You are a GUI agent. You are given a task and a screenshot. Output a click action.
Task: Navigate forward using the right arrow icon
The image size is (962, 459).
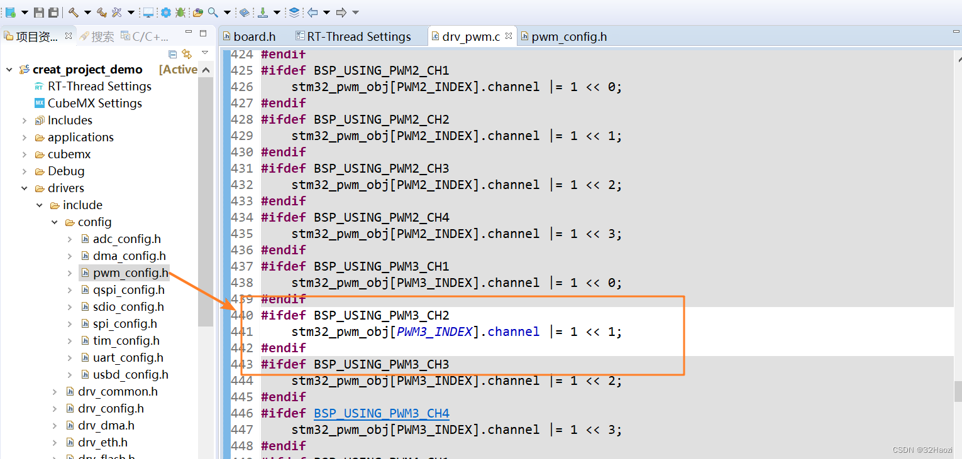(340, 12)
